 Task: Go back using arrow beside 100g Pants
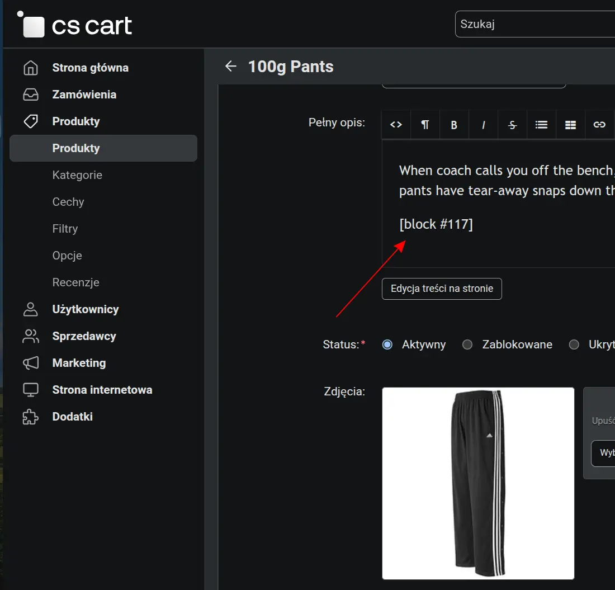click(230, 67)
